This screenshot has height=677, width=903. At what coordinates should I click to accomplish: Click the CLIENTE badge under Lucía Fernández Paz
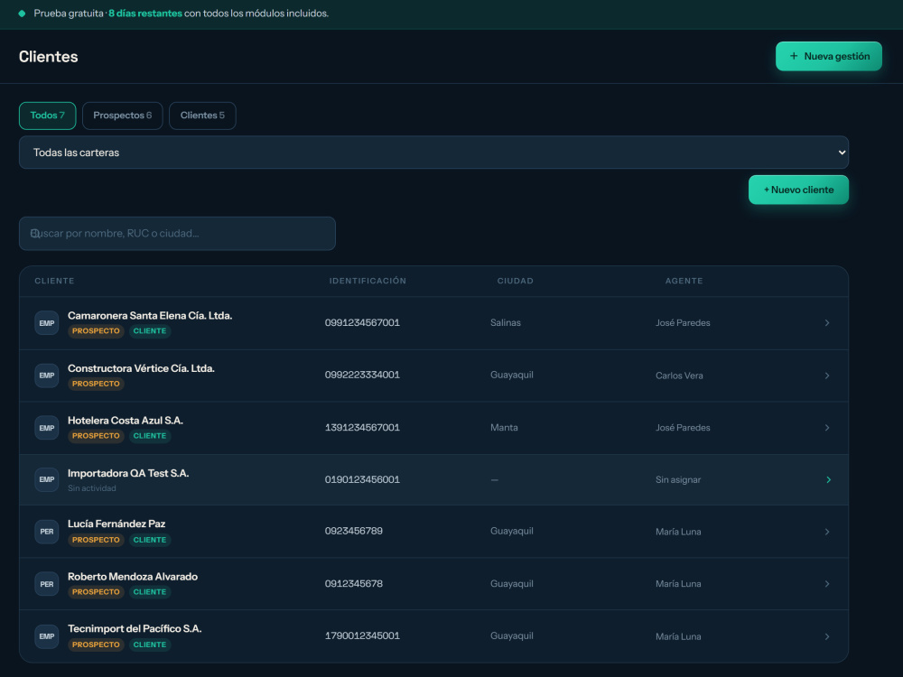150,540
